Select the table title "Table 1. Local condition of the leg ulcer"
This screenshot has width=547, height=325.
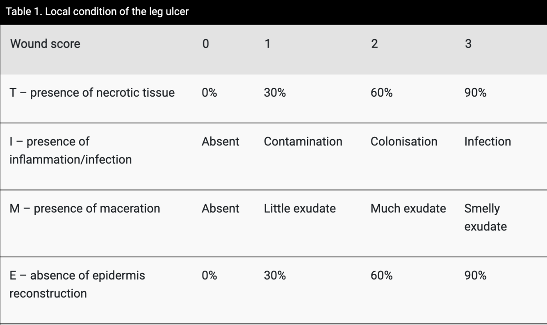pyautogui.click(x=97, y=11)
